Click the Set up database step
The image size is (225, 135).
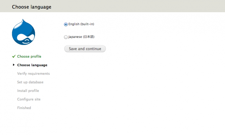(x=30, y=82)
